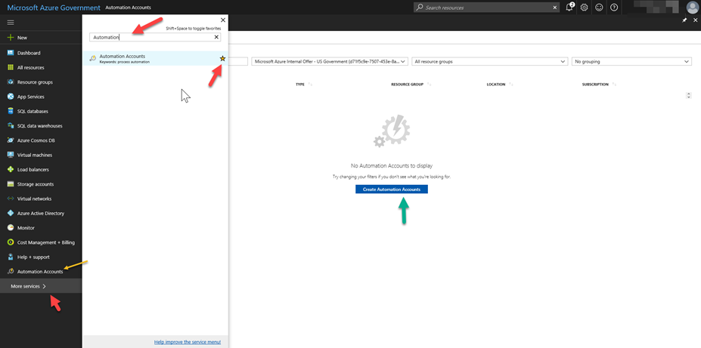The width and height of the screenshot is (701, 348).
Task: Open Azure Cosmos DB icon
Action: tap(11, 140)
